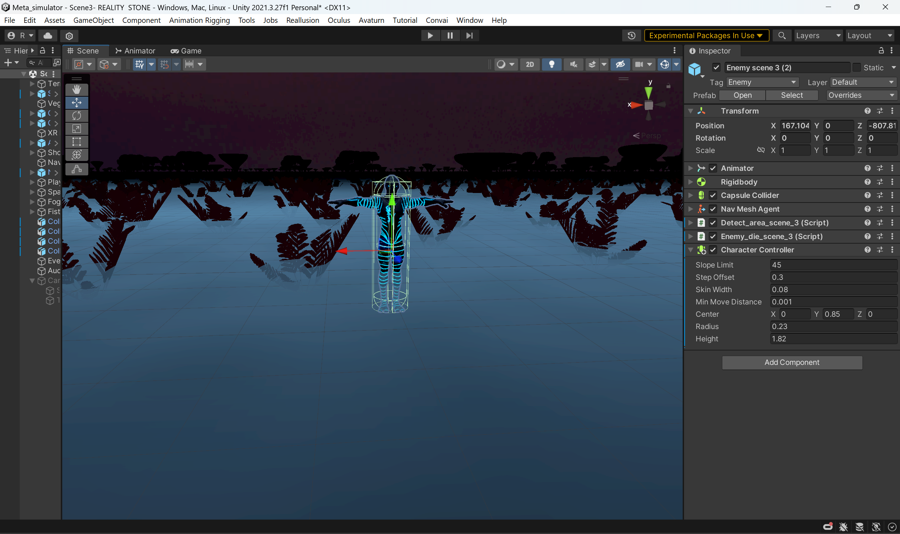Switch to the Animator tab
This screenshot has height=534, width=900.
[x=135, y=51]
